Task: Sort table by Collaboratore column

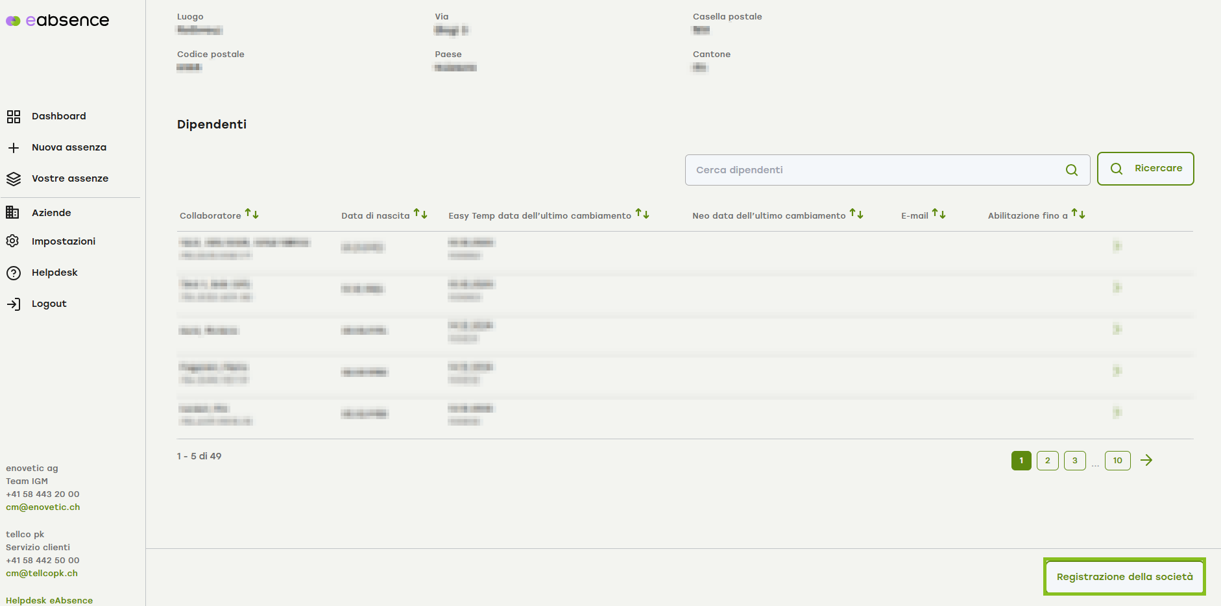Action: point(252,214)
